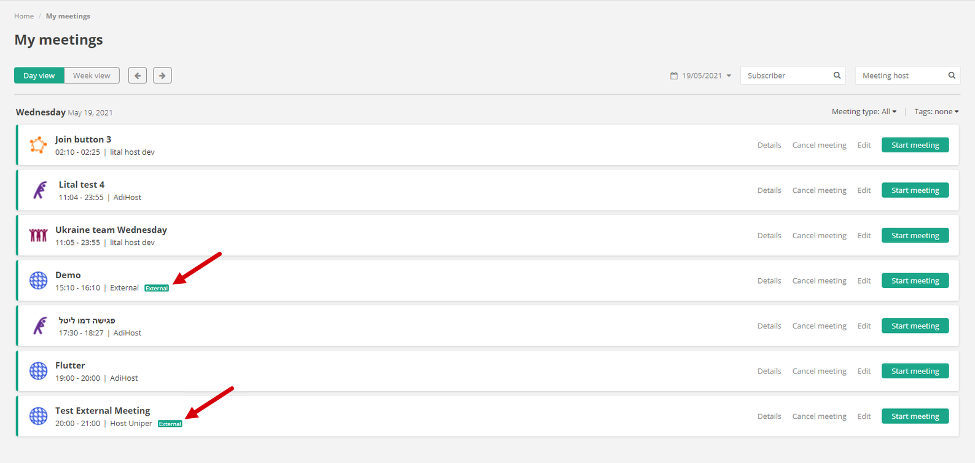Click the Subscriber search magnifier icon

point(837,76)
